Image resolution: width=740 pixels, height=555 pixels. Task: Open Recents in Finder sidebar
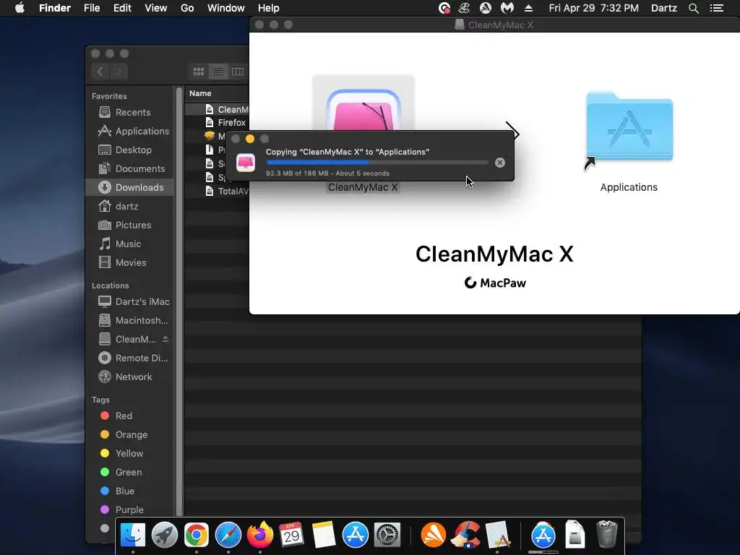click(129, 112)
